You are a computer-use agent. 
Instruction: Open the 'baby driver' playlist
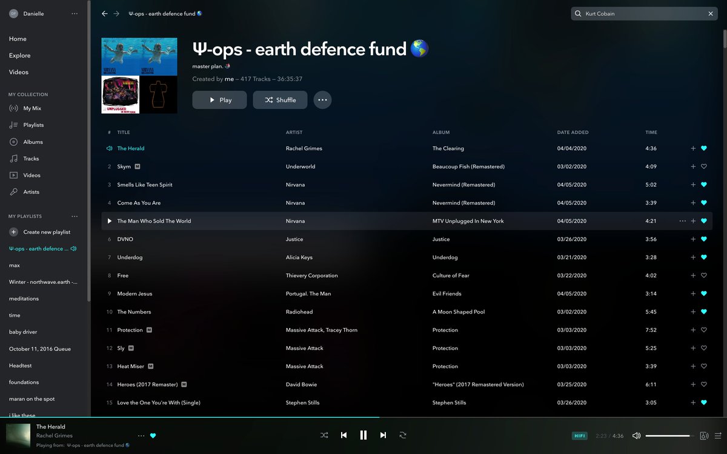(23, 332)
